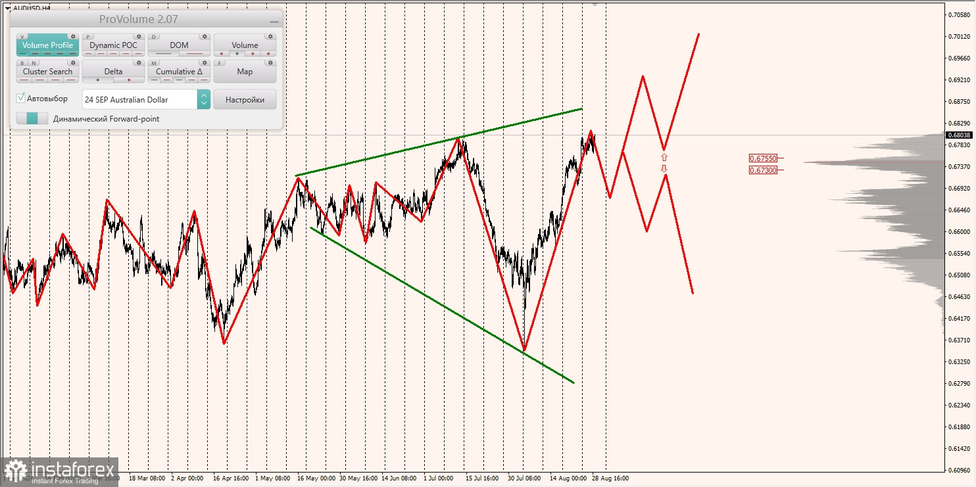
Task: Click 0.66000 on the price axis
Action: tap(958, 231)
